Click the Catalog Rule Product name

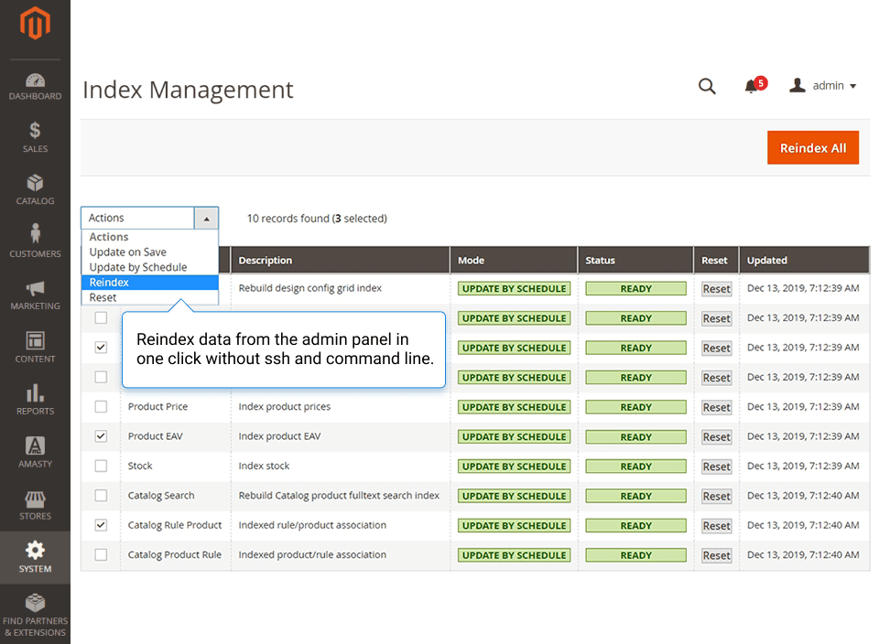pyautogui.click(x=174, y=525)
